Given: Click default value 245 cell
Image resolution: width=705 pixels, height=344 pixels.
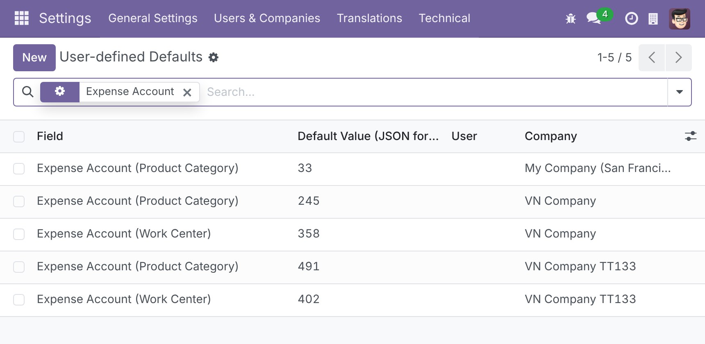Looking at the screenshot, I should click(x=309, y=201).
